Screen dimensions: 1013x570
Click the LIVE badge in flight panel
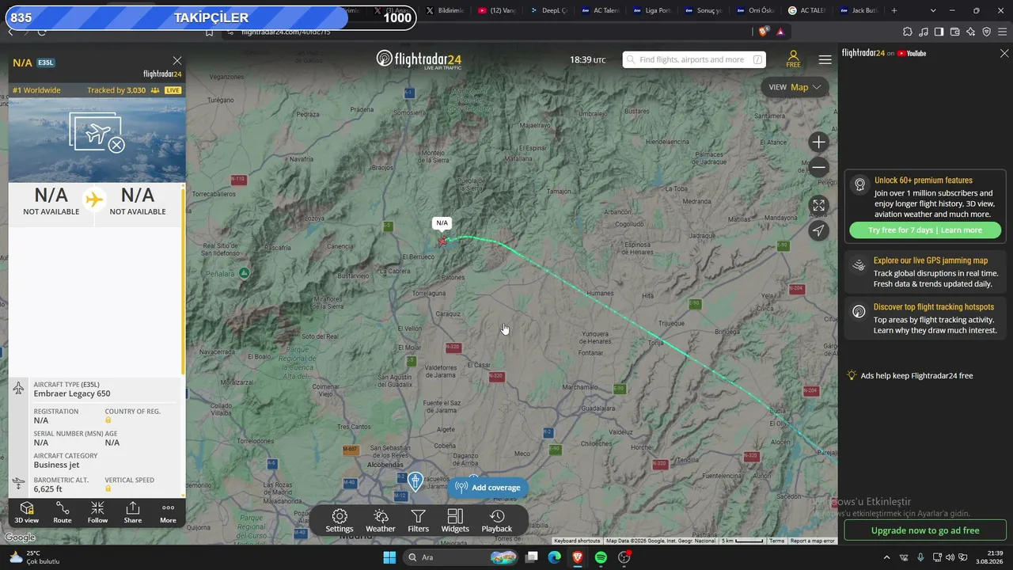pyautogui.click(x=173, y=90)
